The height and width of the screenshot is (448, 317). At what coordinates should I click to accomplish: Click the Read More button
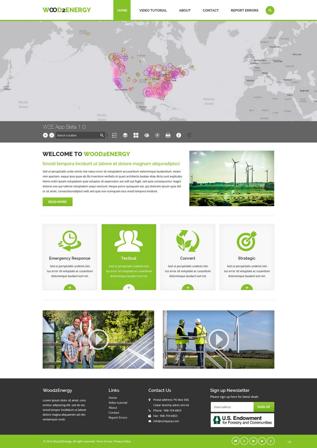point(58,202)
